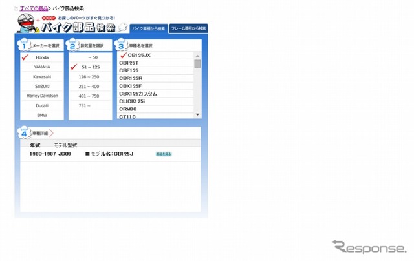Click the model list scroll up arrow
Screen dimensions: 414x261
coord(197,56)
